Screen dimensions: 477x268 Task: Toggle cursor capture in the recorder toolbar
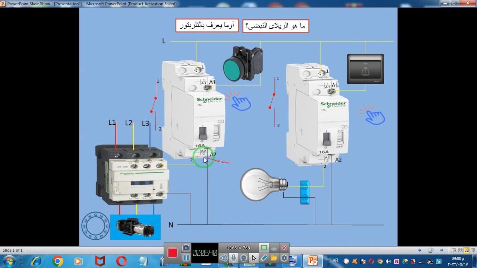(254, 258)
